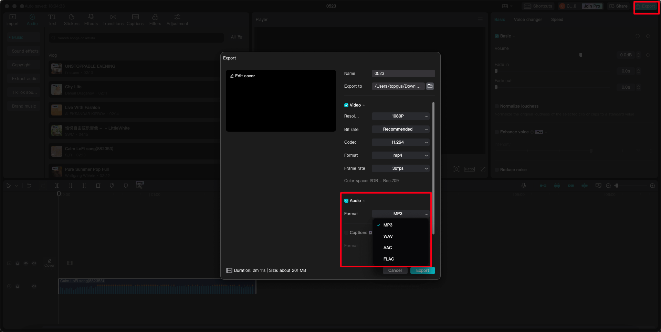Select the Split tool in the timeline
This screenshot has height=332, width=661.
click(x=57, y=185)
